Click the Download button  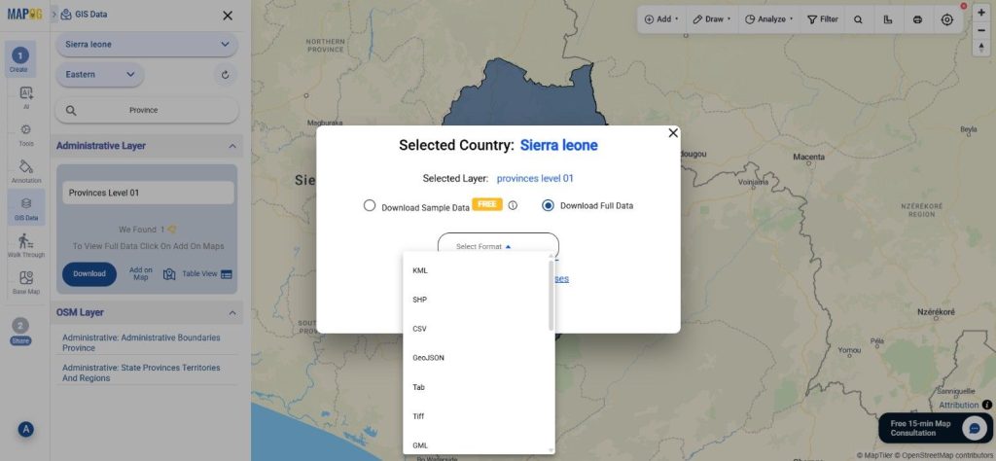pyautogui.click(x=89, y=274)
